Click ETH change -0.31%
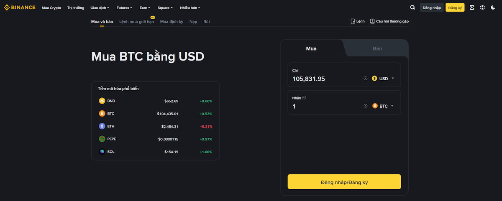502x201 pixels. [x=206, y=127]
